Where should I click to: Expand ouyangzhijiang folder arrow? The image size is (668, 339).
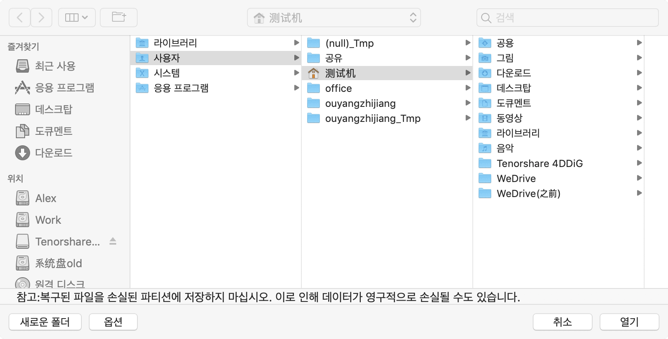[468, 103]
